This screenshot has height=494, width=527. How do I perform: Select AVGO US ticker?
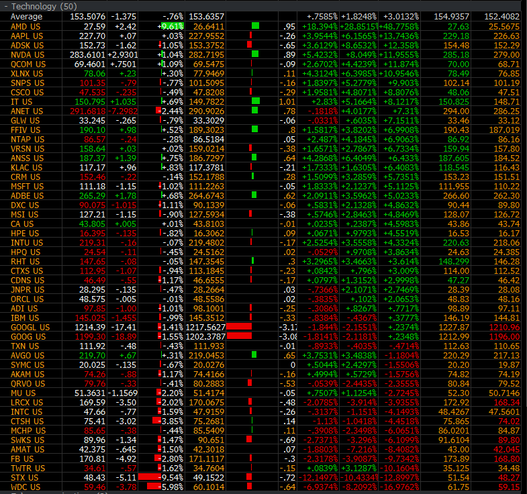[28, 356]
